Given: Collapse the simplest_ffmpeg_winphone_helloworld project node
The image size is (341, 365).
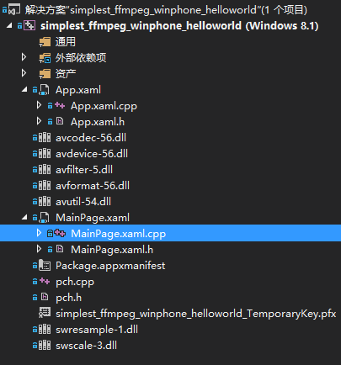Looking at the screenshot, I should click(x=9, y=26).
